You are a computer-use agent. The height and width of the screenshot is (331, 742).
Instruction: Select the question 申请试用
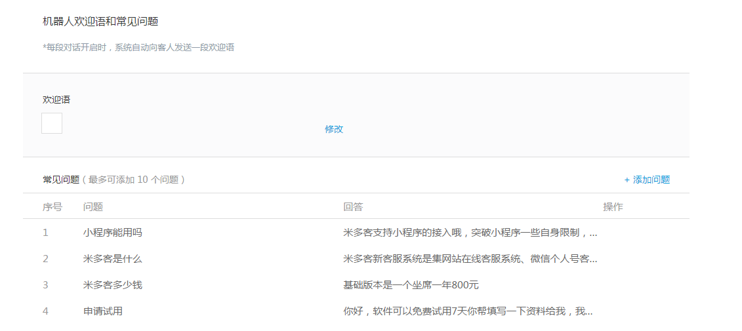point(103,311)
